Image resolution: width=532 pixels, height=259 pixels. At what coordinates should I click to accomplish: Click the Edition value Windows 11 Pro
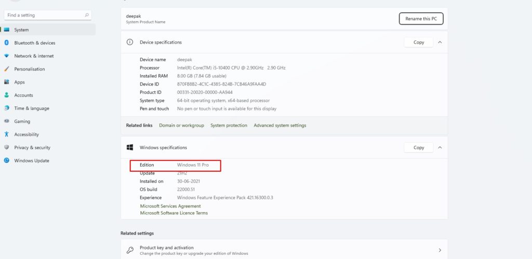(x=193, y=165)
